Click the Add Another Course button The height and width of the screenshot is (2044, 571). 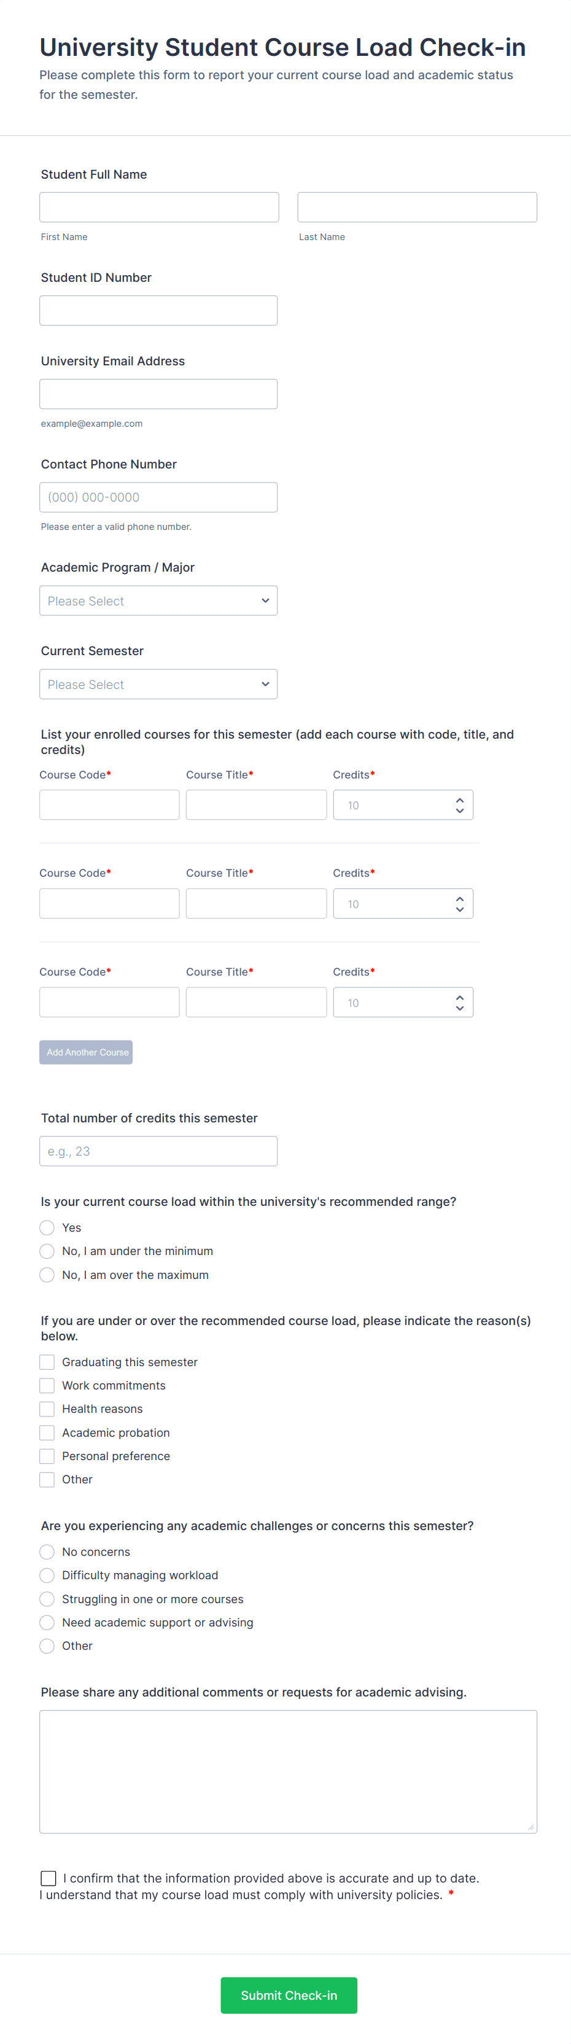pyautogui.click(x=86, y=1052)
